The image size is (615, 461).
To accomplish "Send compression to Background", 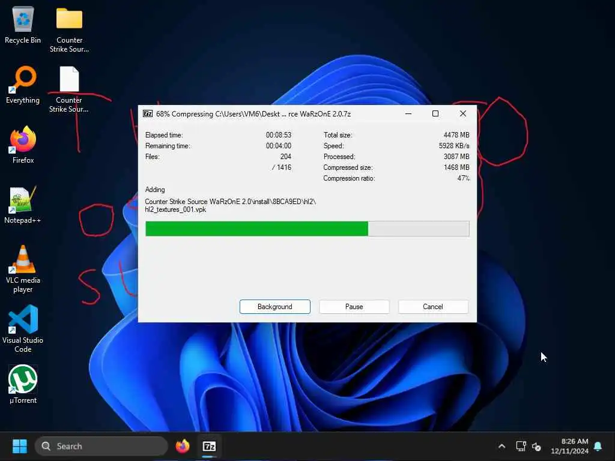I will (x=275, y=307).
